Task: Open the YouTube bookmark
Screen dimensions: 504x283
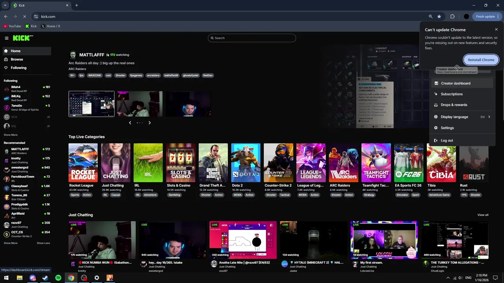Action: click(12, 26)
